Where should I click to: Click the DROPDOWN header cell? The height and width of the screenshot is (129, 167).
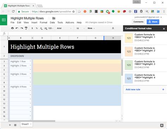point(17,56)
